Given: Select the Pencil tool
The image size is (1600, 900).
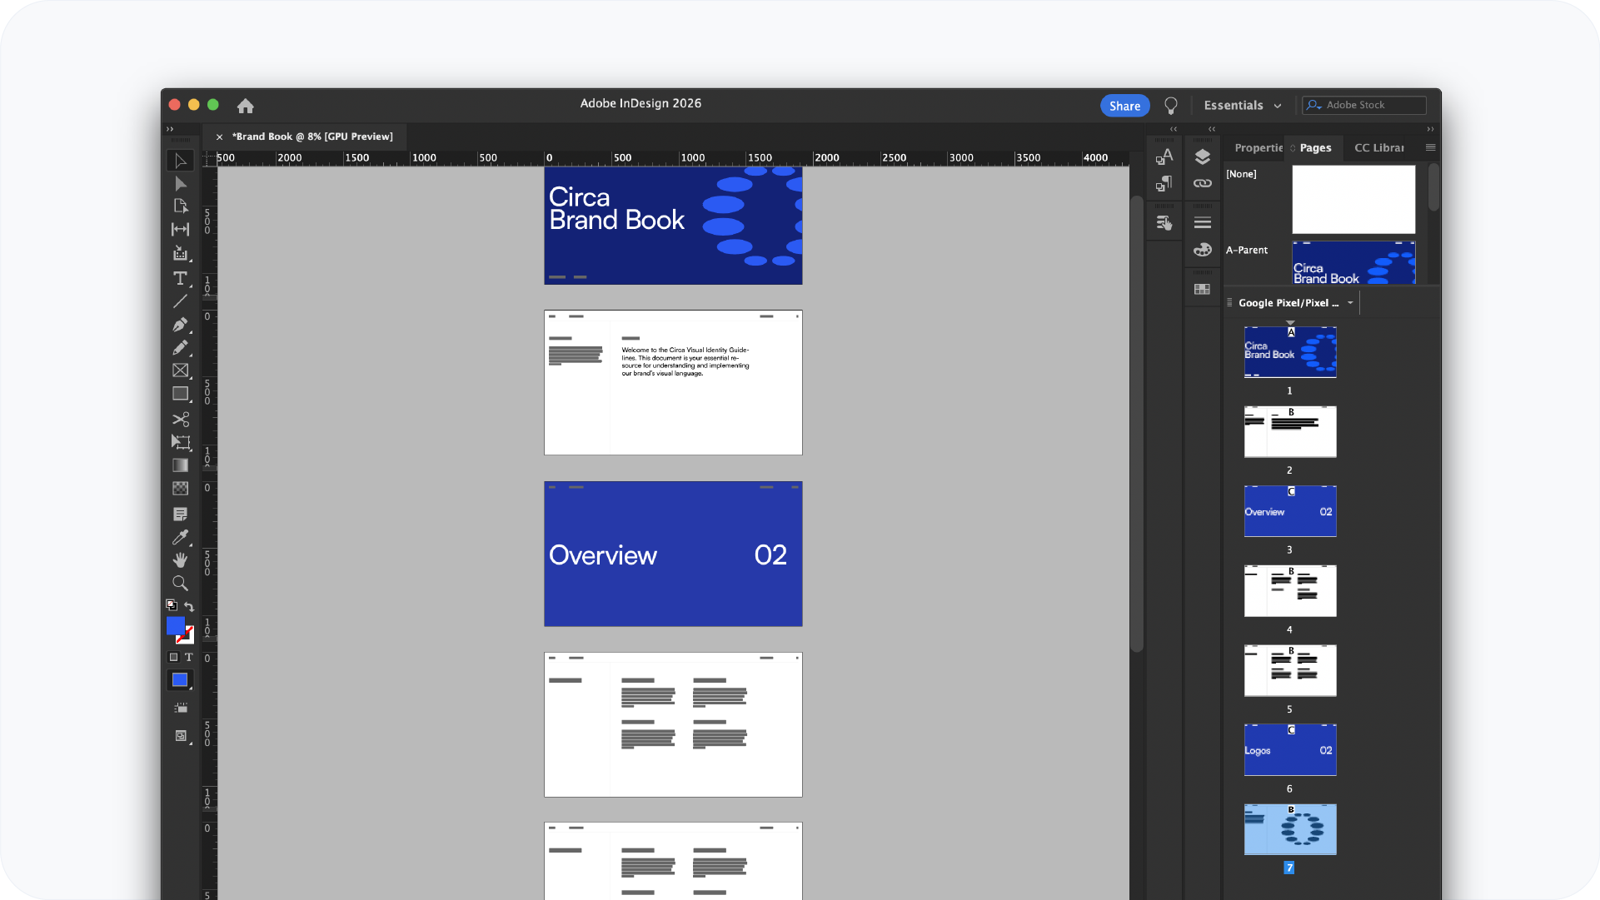Looking at the screenshot, I should (180, 347).
